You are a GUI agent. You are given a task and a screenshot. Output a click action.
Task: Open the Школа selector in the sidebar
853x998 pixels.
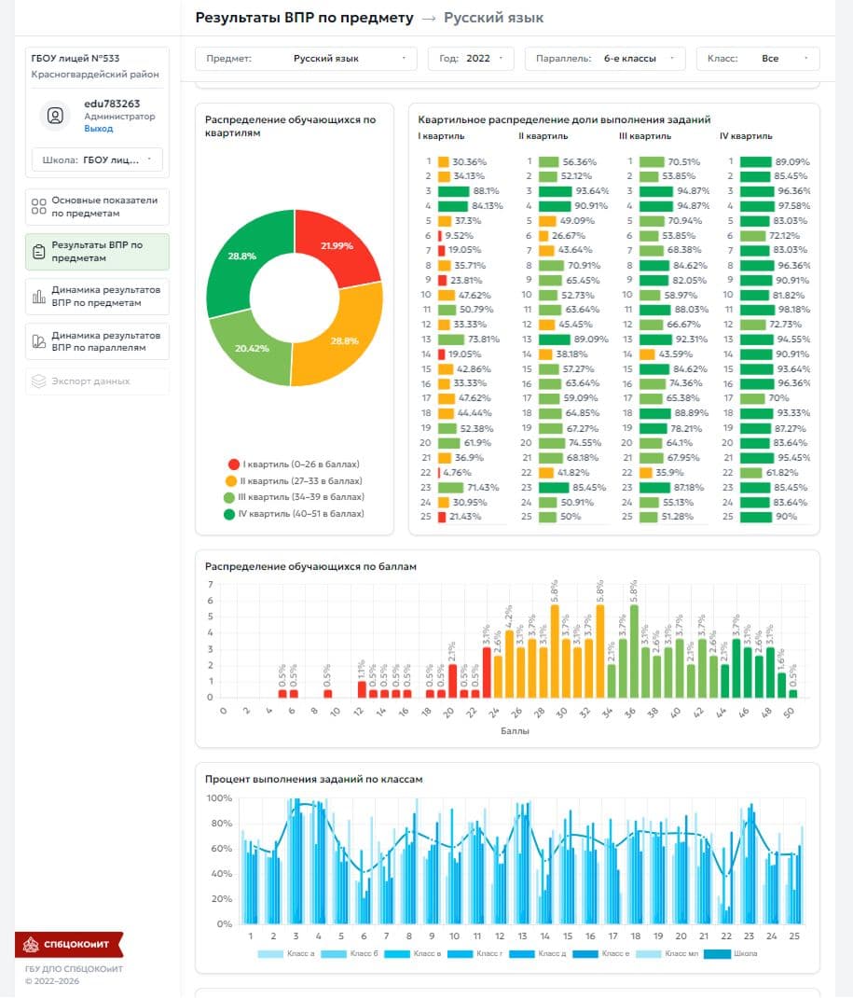[97, 159]
